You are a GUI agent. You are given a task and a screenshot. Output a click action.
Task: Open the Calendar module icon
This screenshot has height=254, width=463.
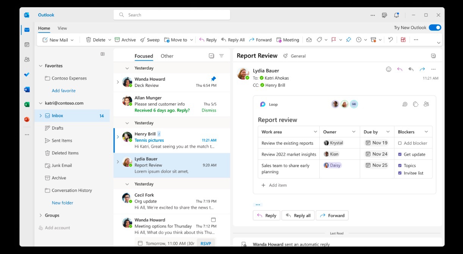(27, 45)
